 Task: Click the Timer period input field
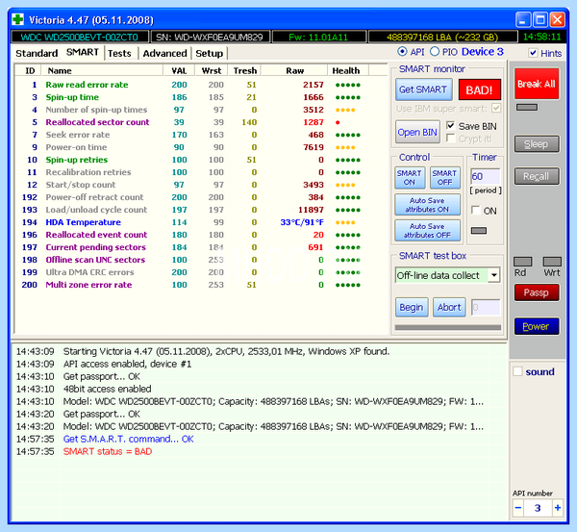[x=486, y=176]
